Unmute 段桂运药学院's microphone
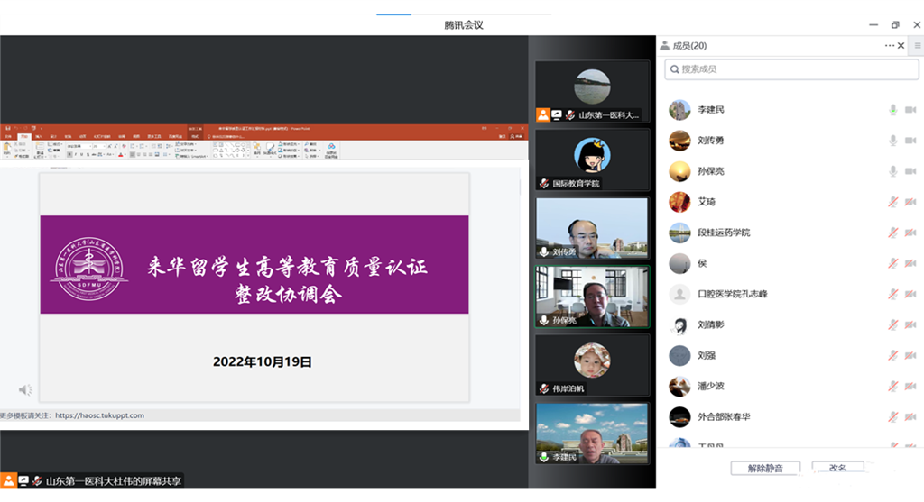Screen dimensions: 924x502 coord(892,233)
